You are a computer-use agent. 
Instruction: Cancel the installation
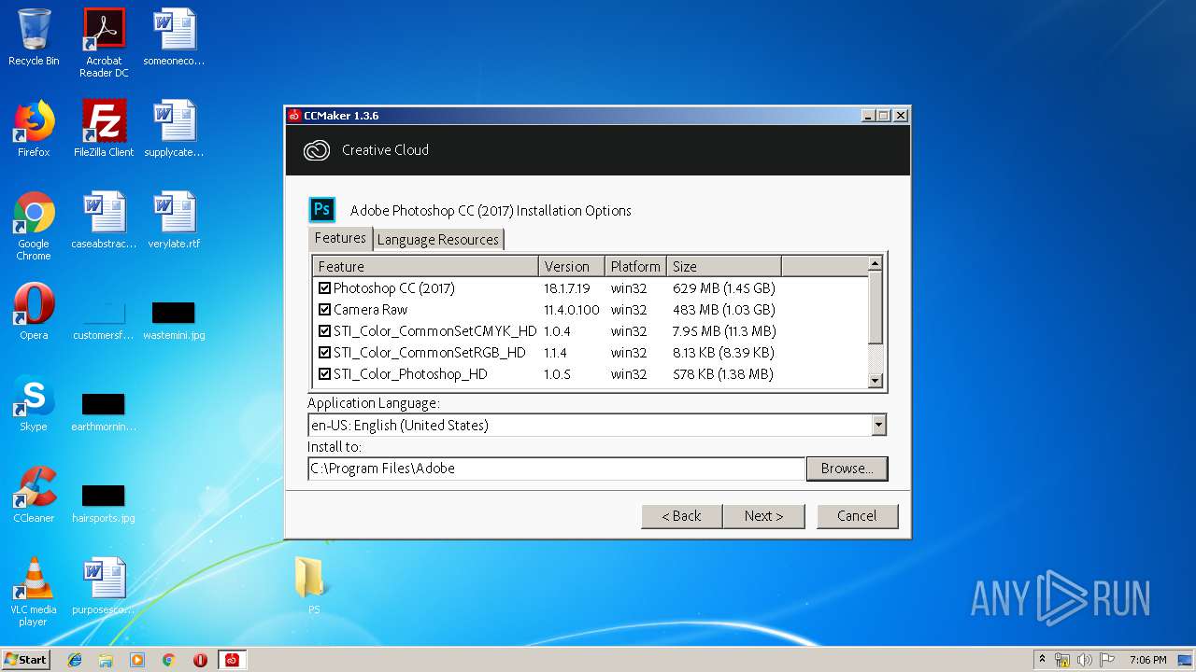coord(857,516)
